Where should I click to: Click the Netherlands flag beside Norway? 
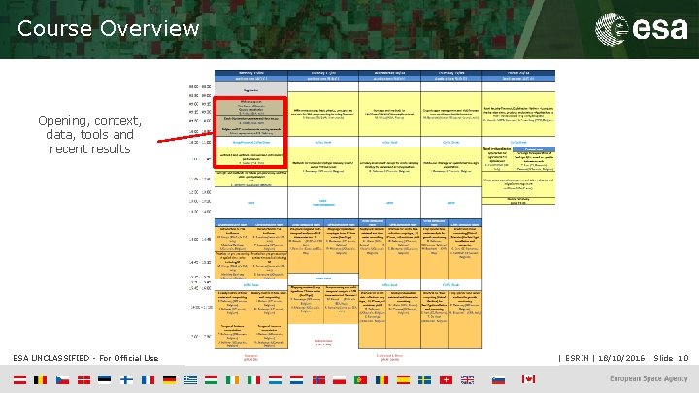[x=296, y=380]
